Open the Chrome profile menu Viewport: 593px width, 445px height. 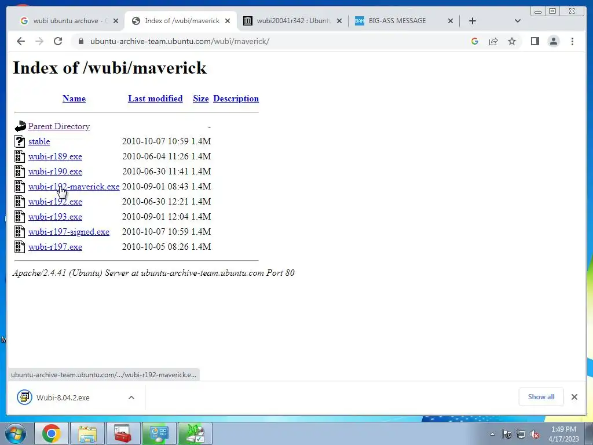(x=554, y=41)
